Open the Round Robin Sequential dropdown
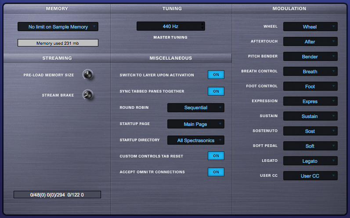 pos(196,107)
